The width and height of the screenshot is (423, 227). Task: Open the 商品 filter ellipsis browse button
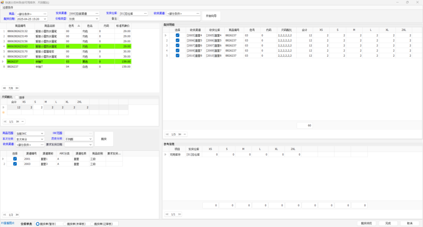point(45,14)
